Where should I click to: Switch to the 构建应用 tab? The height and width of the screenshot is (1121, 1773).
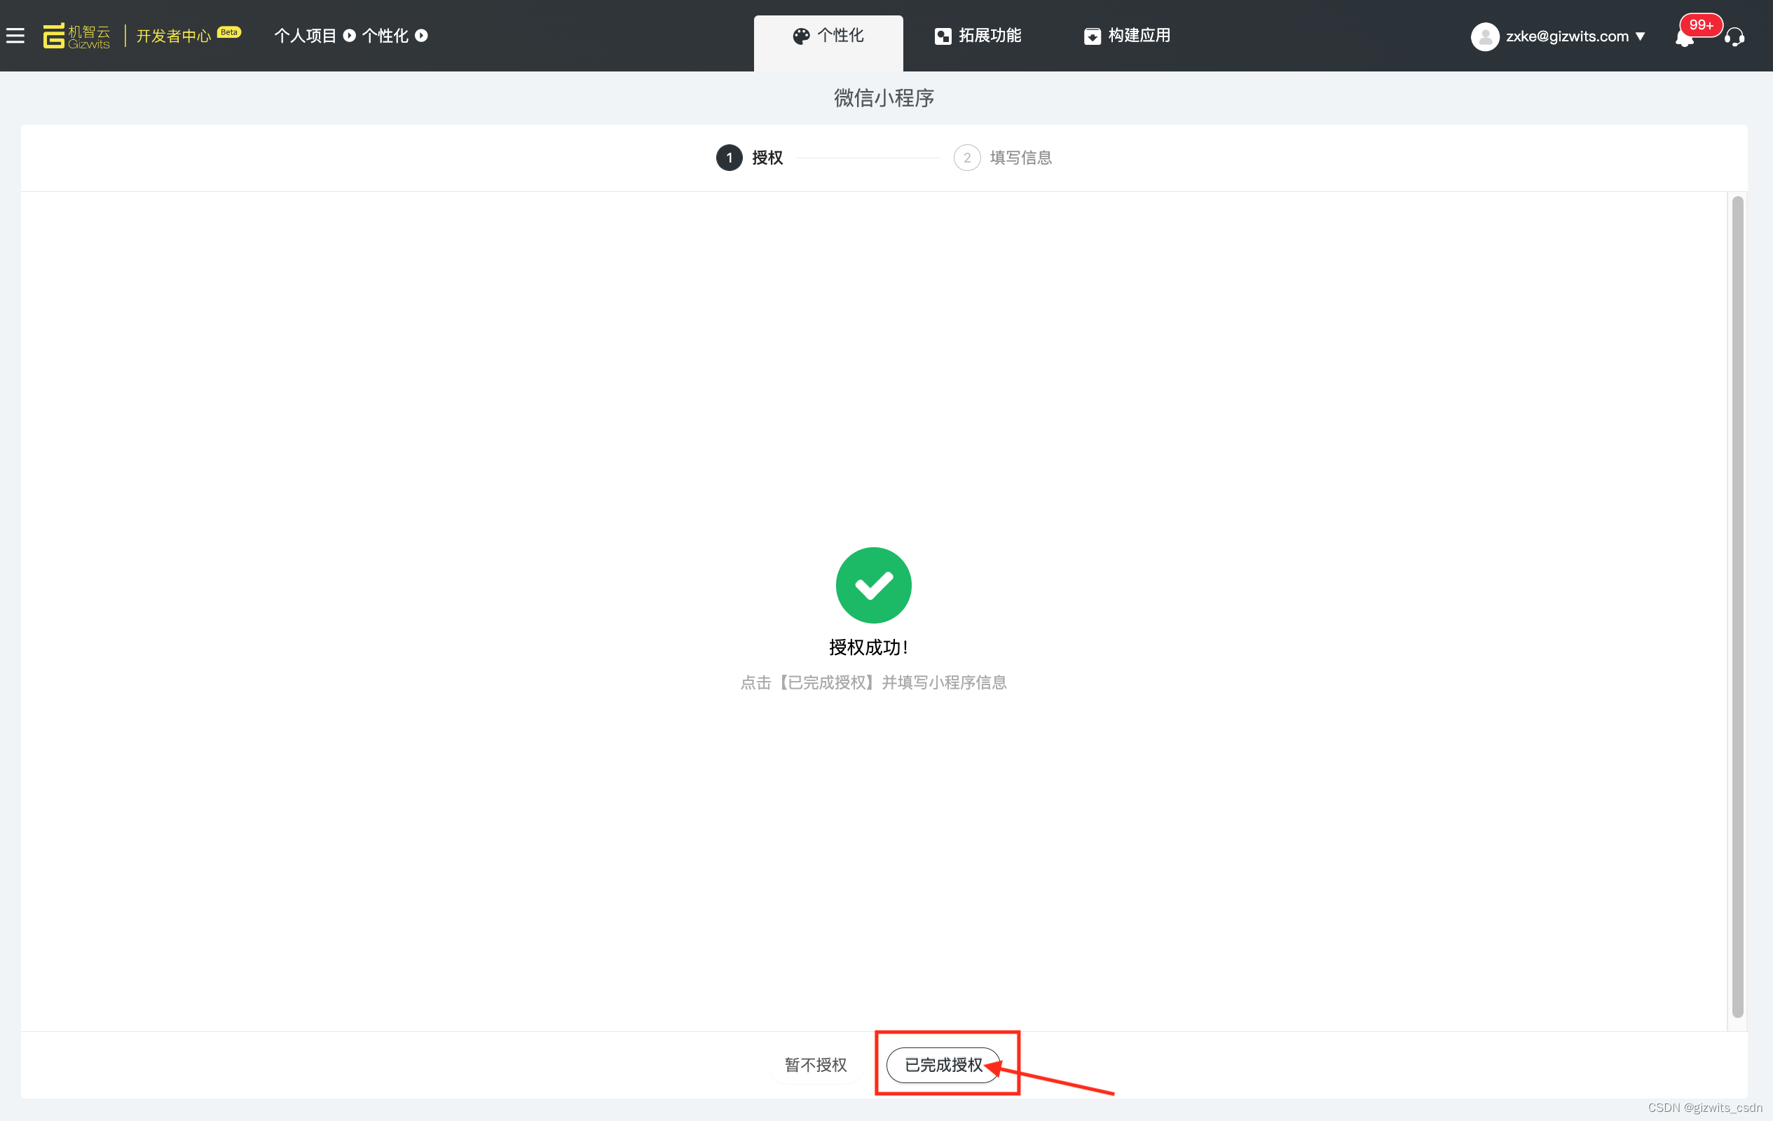click(x=1128, y=36)
